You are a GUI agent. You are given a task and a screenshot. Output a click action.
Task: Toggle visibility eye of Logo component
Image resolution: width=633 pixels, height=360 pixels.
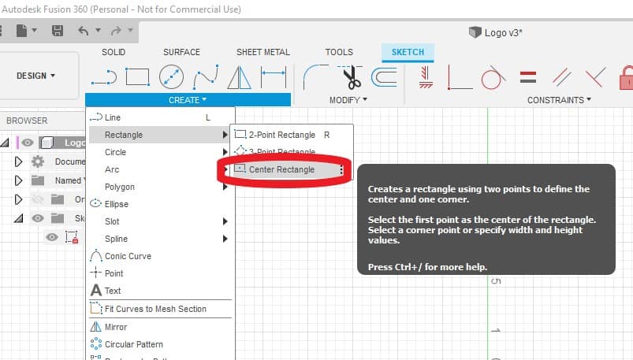28,143
